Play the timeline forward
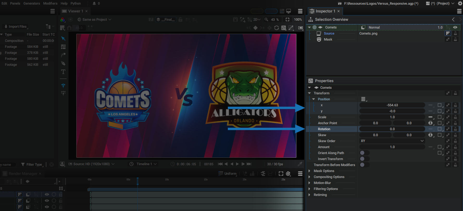The image size is (463, 211). (237, 164)
